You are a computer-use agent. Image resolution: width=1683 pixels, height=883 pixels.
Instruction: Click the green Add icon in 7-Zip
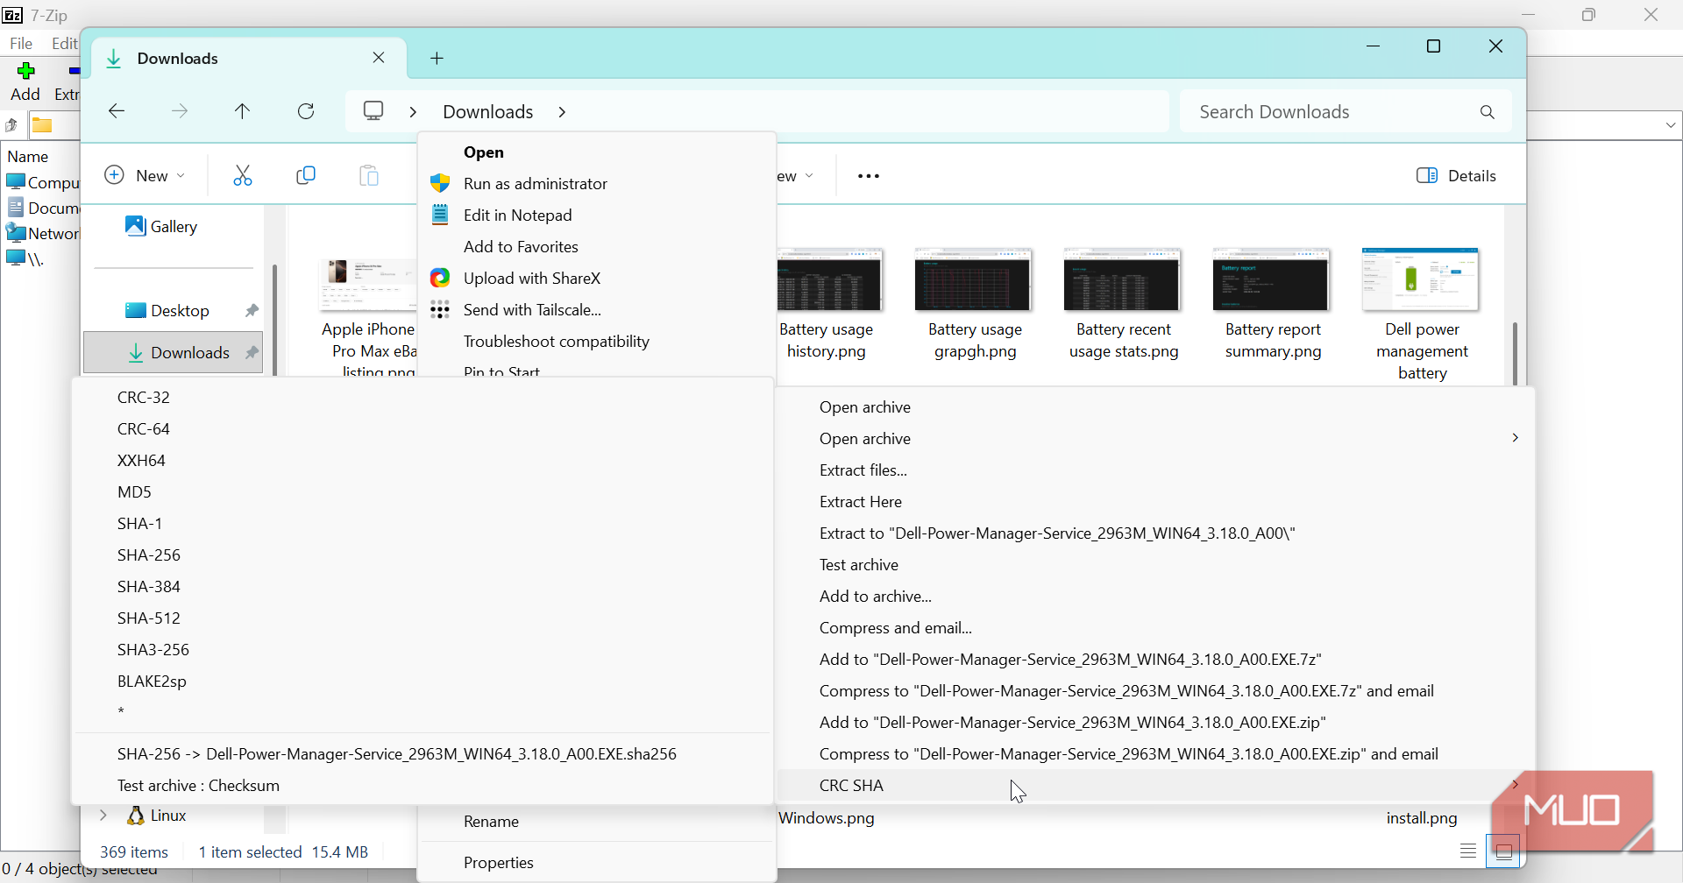click(x=25, y=71)
